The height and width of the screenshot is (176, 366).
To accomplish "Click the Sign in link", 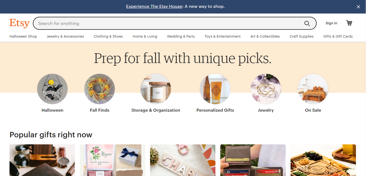I will 331,23.
